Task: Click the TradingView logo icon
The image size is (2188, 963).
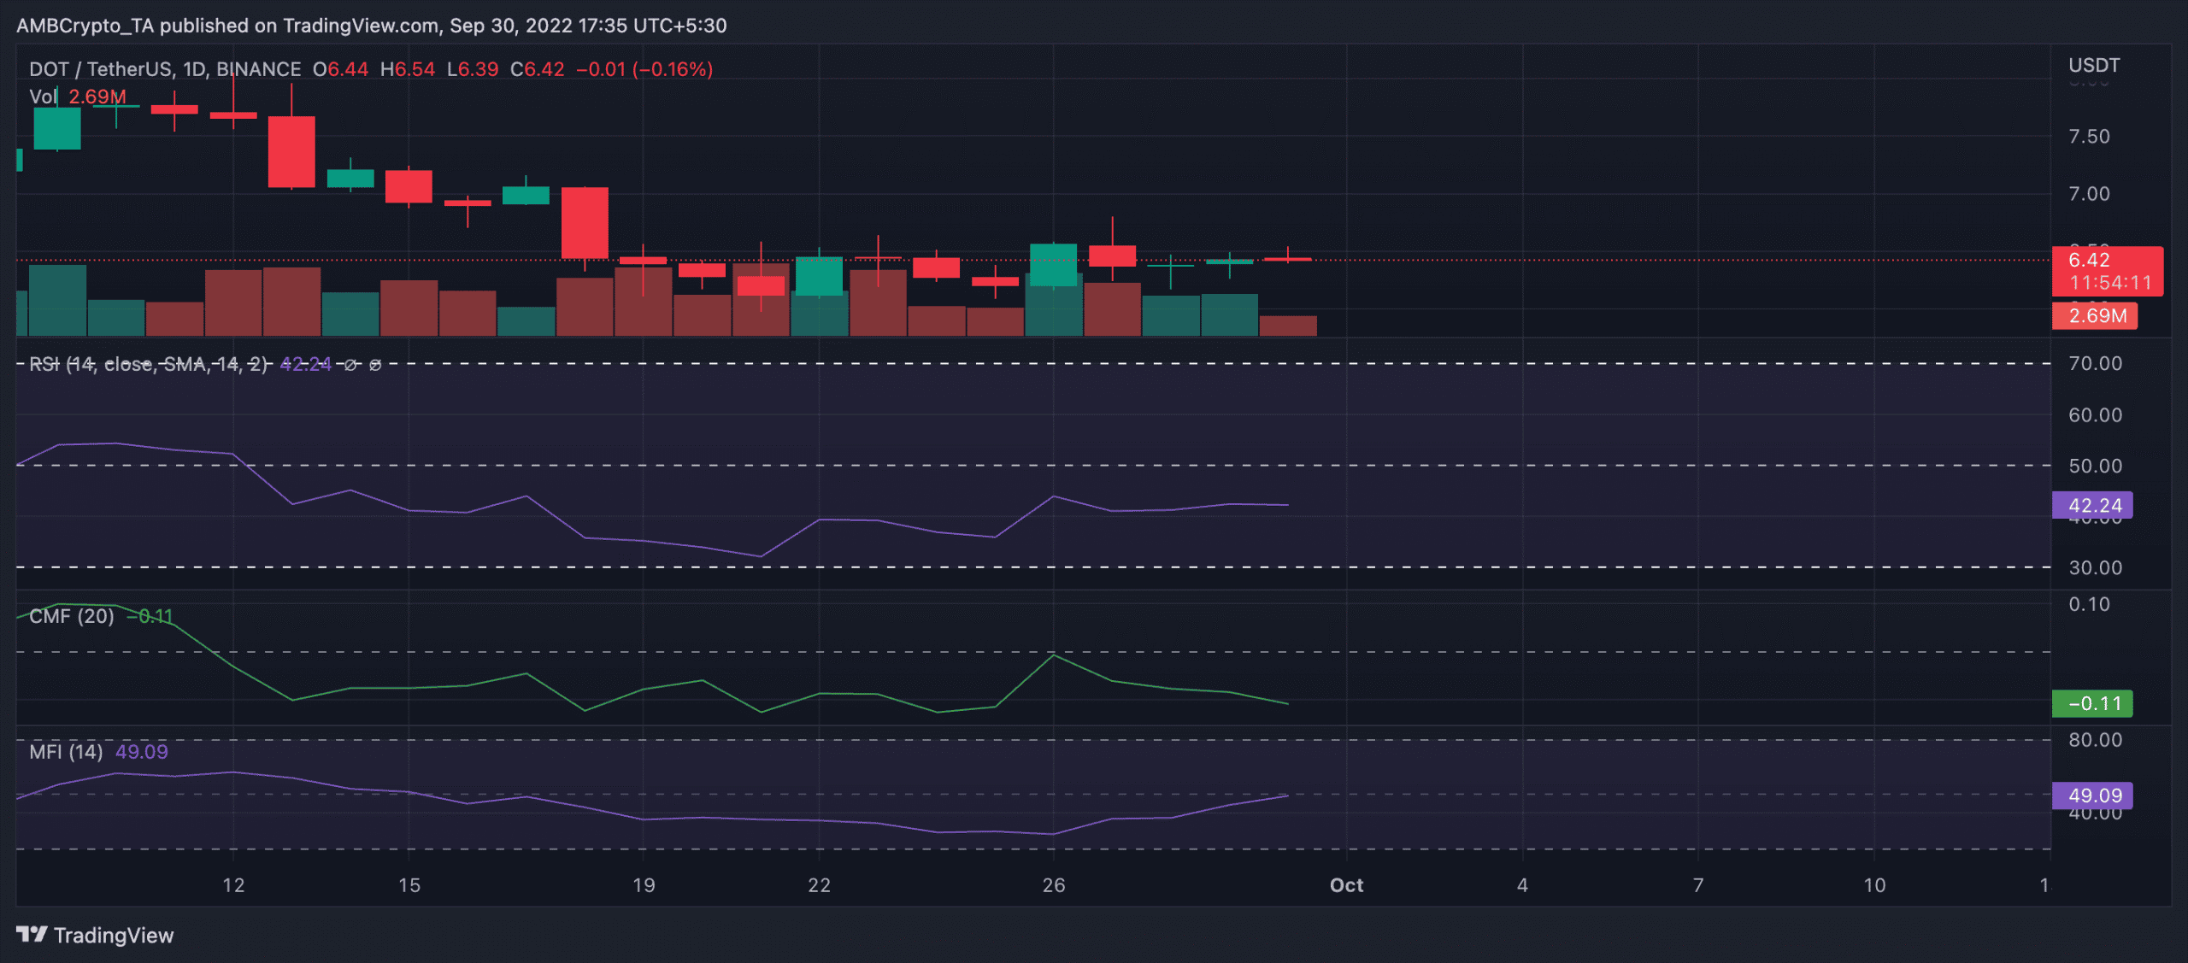Action: [x=32, y=934]
